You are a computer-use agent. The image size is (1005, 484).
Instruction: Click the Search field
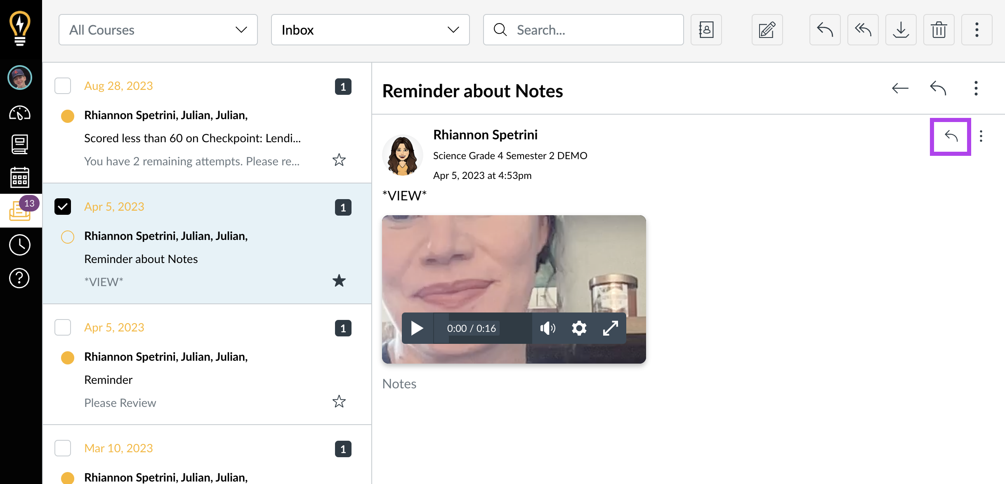click(583, 30)
